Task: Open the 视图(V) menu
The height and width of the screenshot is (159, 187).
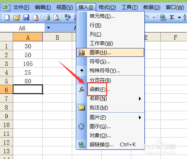Action: [x=64, y=7]
